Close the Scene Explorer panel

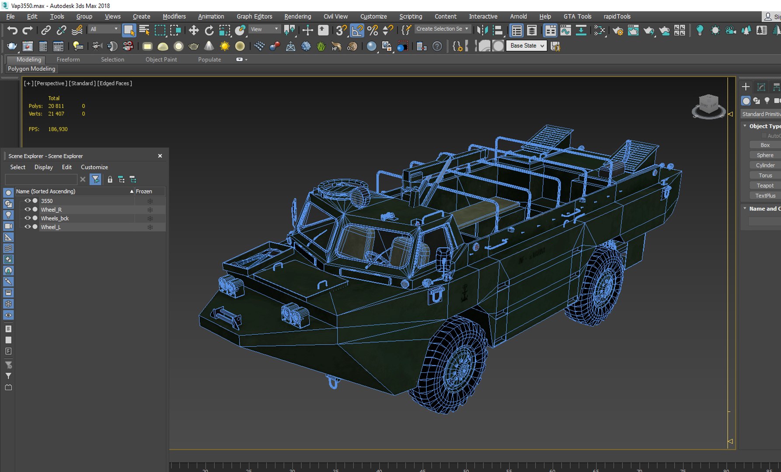click(160, 156)
